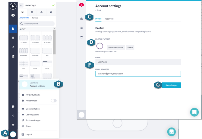This screenshot has height=139, width=202.
Task: Click the play button in the dark sidebar
Action: coord(13,6)
